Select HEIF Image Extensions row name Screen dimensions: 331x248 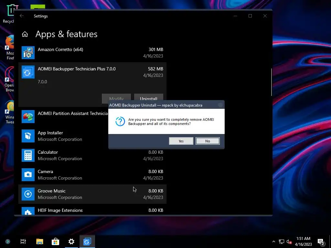pyautogui.click(x=60, y=211)
